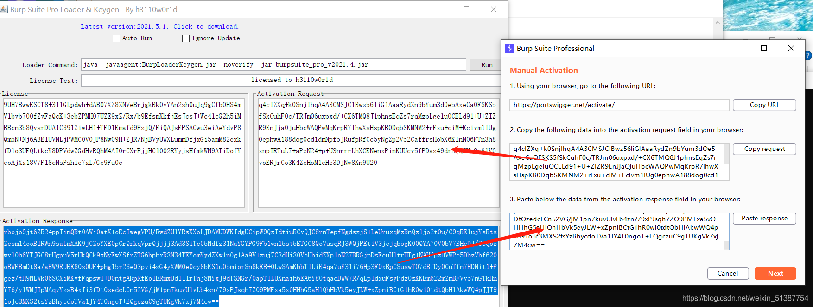Maximize the Burp Suite Professional dialog

pos(764,48)
